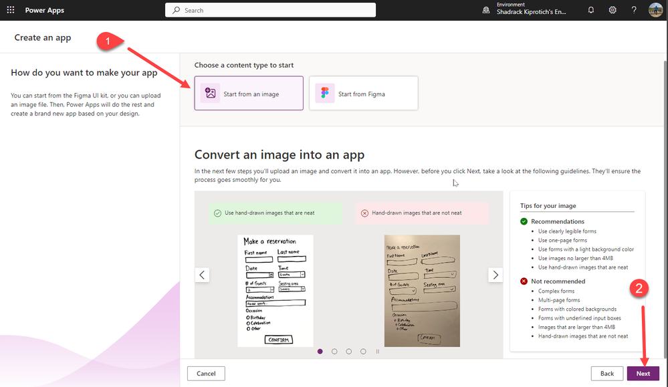The height and width of the screenshot is (387, 668).
Task: Click the image icon on Start from an image
Action: tap(210, 93)
